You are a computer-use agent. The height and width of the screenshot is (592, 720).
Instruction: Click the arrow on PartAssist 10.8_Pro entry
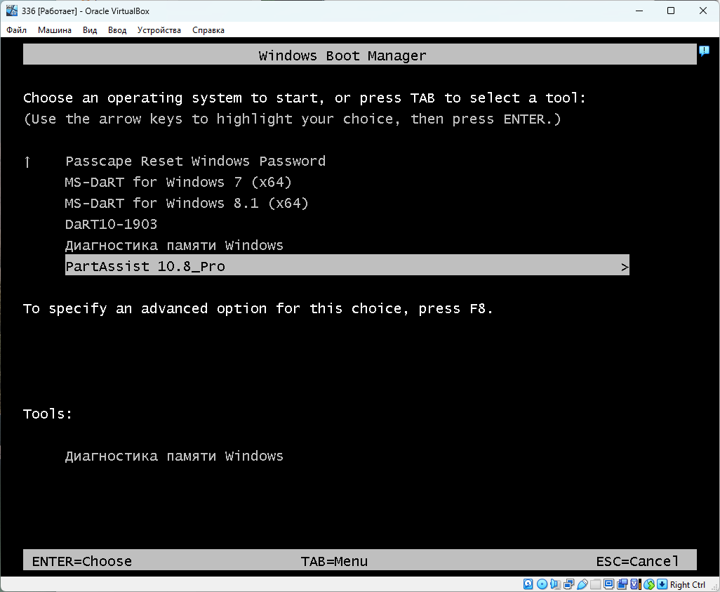(624, 267)
